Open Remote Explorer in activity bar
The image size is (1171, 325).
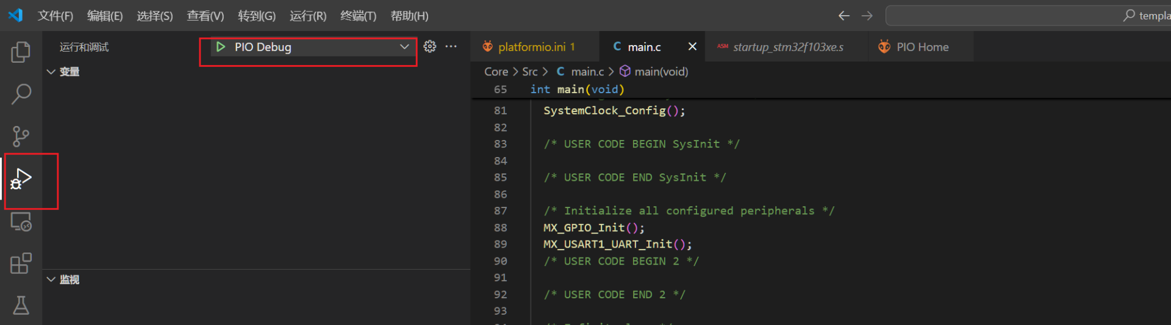[x=21, y=222]
